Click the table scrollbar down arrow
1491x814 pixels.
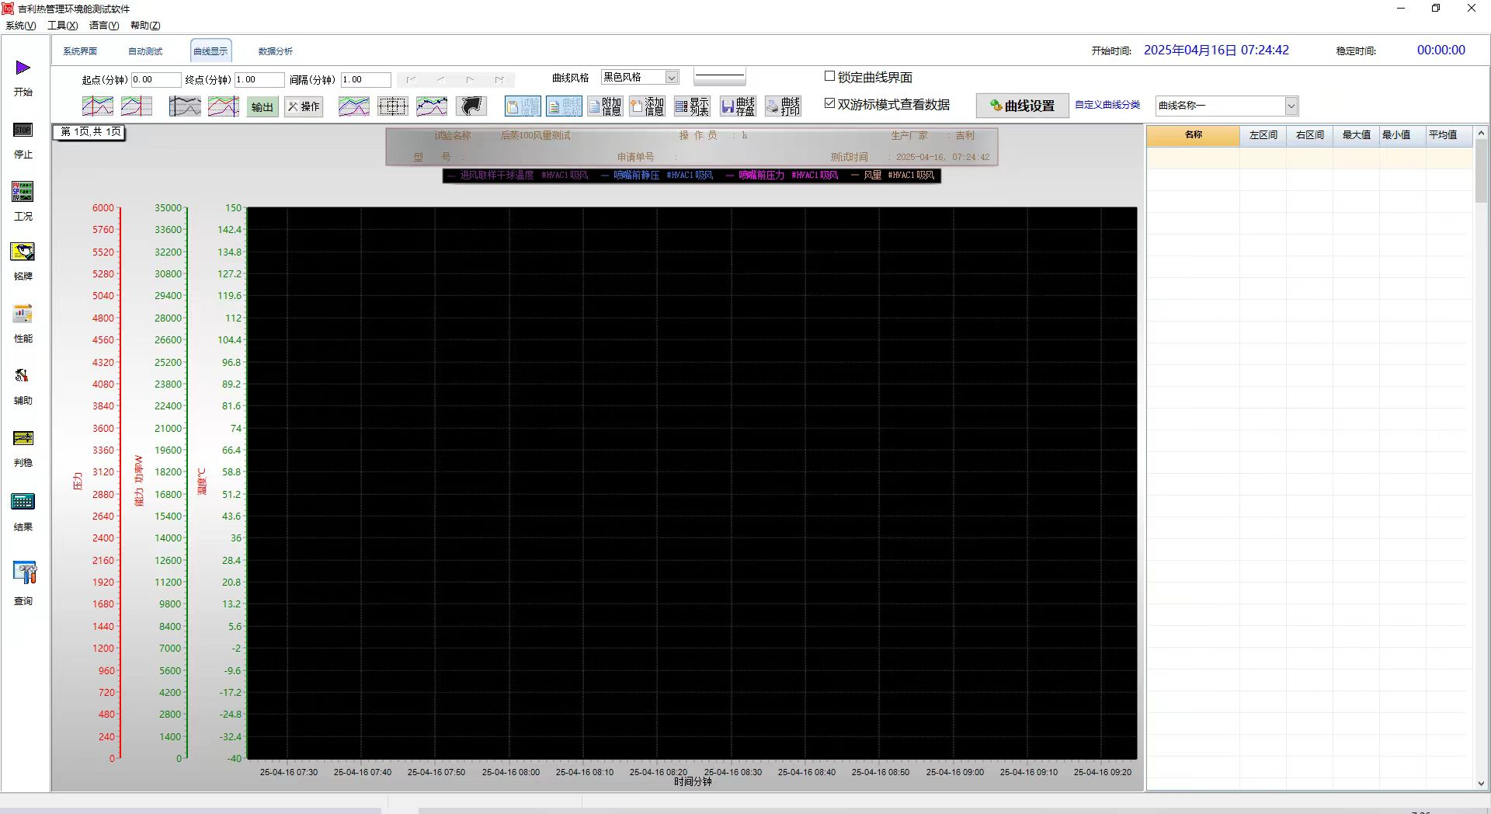point(1481,784)
